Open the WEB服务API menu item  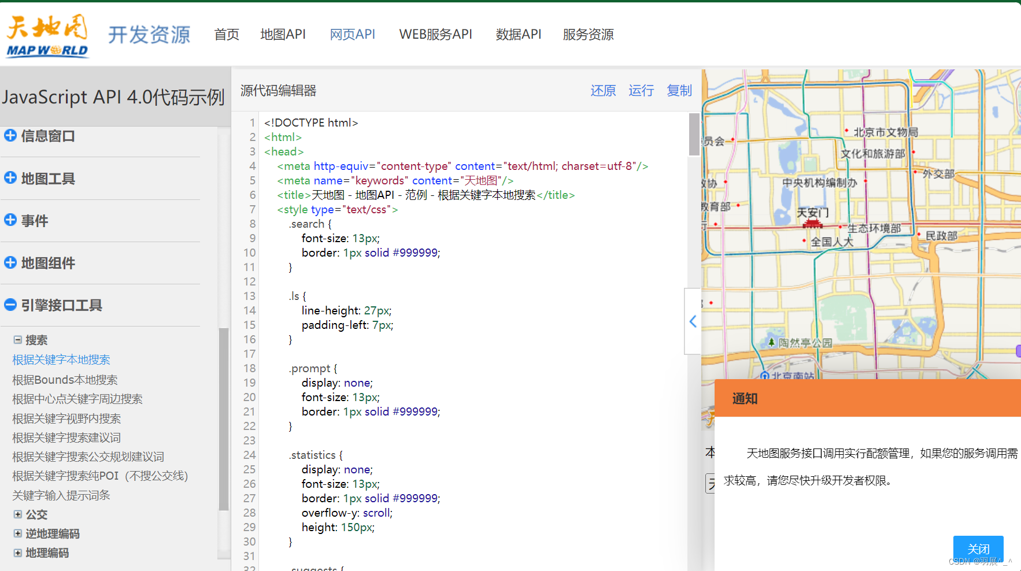tap(436, 35)
